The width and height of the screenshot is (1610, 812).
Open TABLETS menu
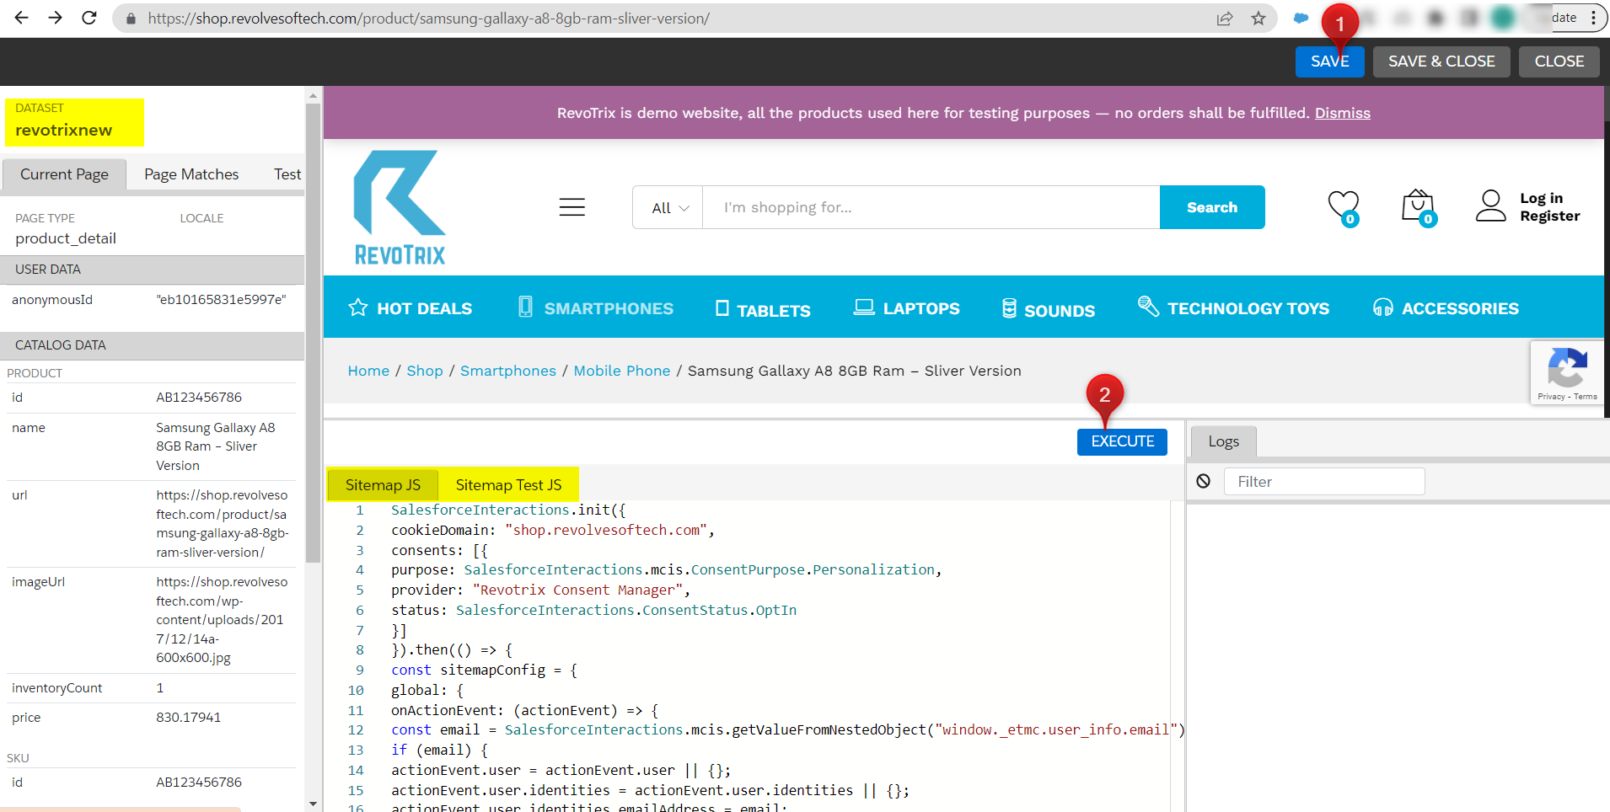[763, 309]
